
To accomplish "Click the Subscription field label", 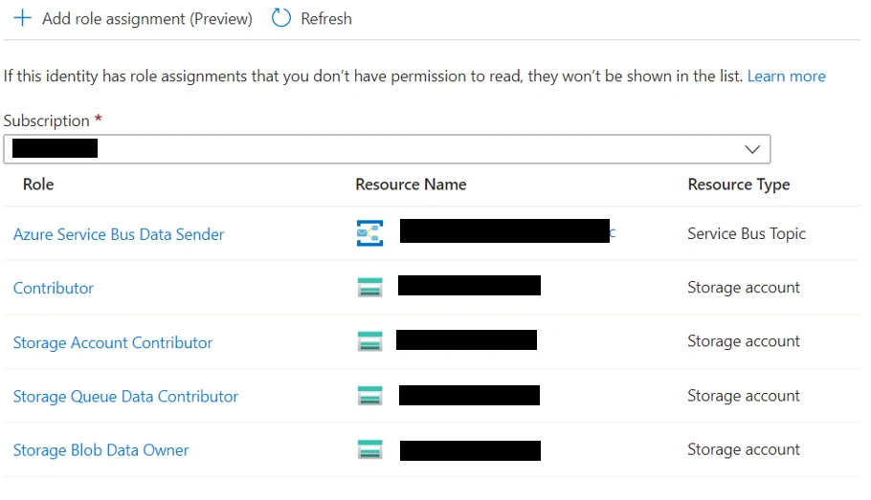I will pyautogui.click(x=47, y=120).
